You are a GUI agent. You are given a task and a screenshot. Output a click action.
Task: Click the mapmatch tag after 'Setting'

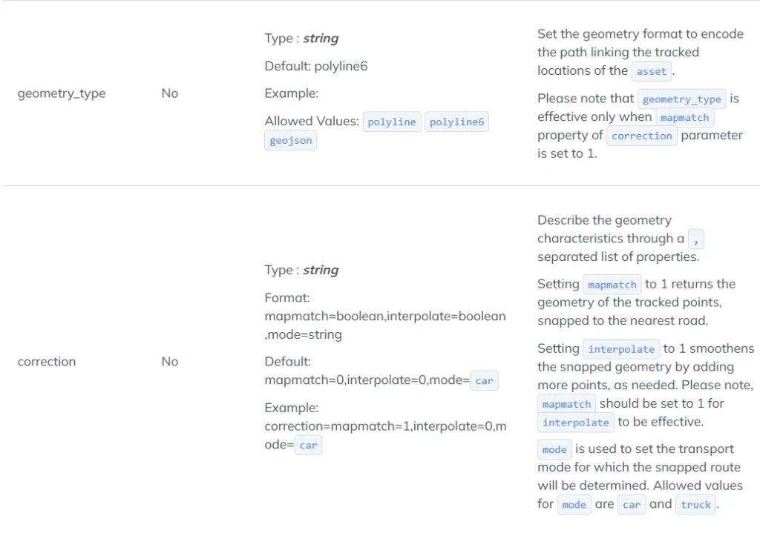[612, 285]
